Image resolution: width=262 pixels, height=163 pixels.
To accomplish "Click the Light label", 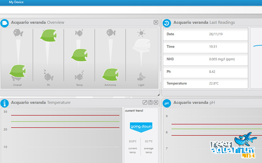I will (141, 85).
